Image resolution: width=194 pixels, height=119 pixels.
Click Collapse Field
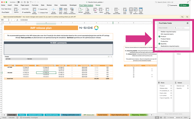click(43, 13)
